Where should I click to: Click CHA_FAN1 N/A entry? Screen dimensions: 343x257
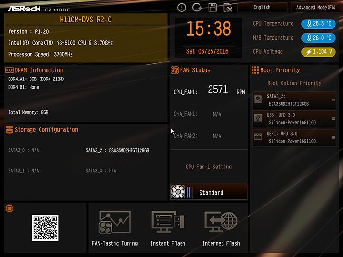pyautogui.click(x=197, y=114)
